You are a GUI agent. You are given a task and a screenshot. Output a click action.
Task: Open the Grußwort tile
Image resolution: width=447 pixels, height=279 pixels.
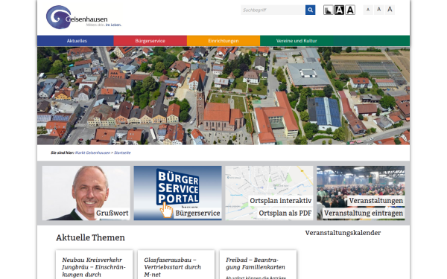[86, 193]
